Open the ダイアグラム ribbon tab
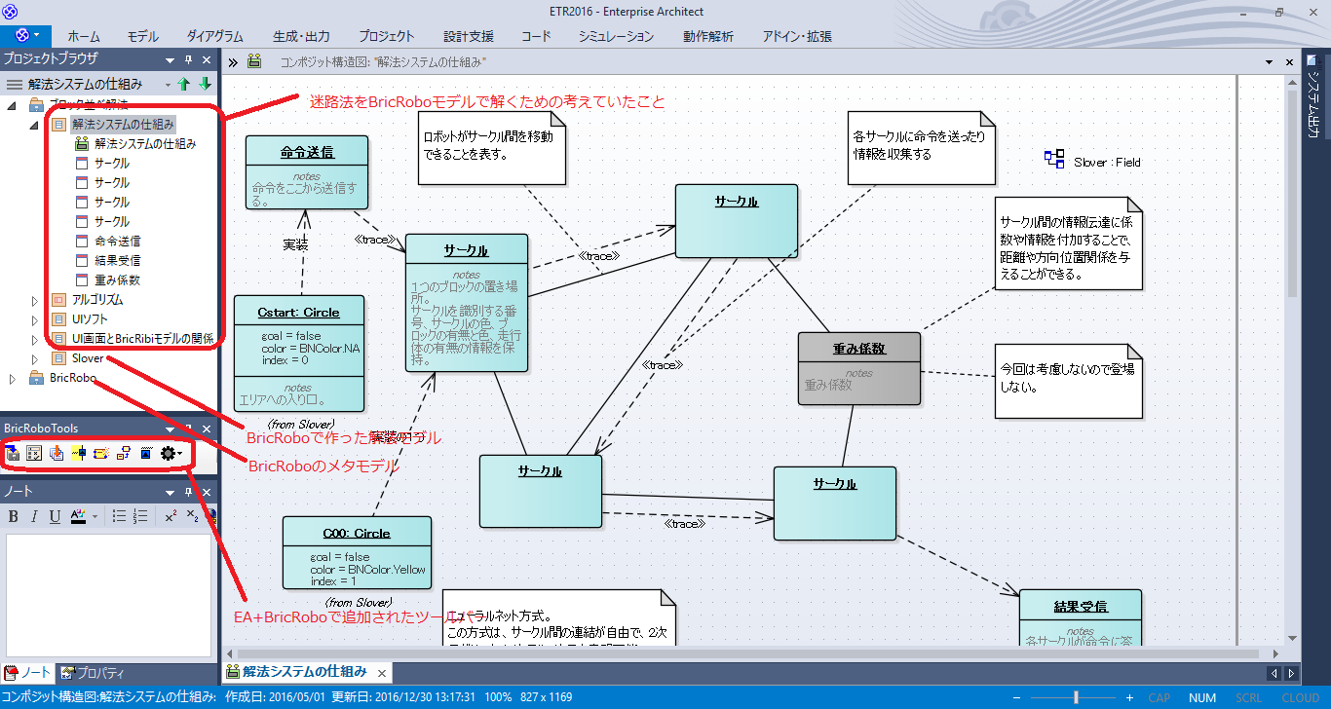1331x709 pixels. pyautogui.click(x=214, y=36)
